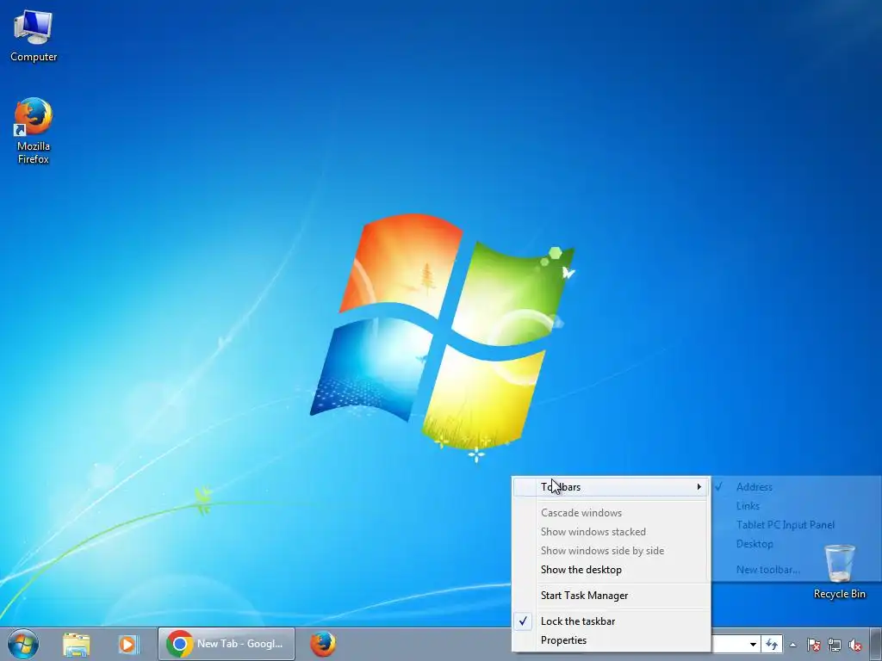
Task: Click the address toolbar refresh/go button
Action: pos(772,644)
